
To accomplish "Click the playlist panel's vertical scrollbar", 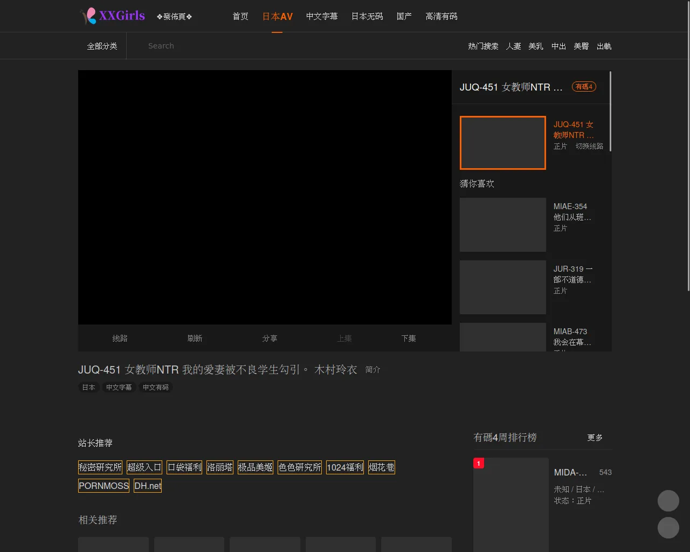I will pos(610,111).
